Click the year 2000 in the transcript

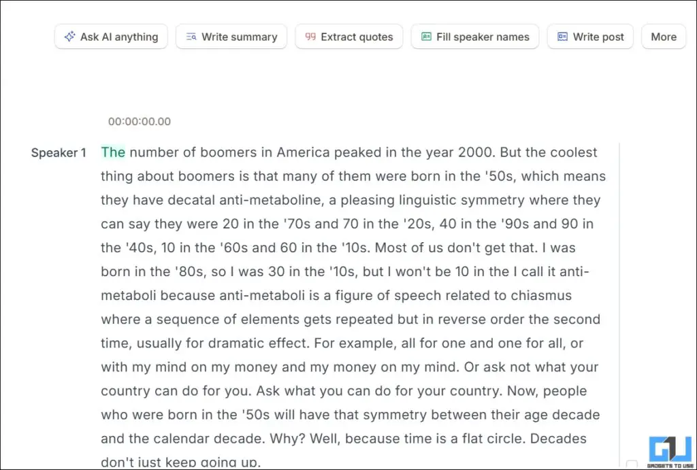coord(476,152)
